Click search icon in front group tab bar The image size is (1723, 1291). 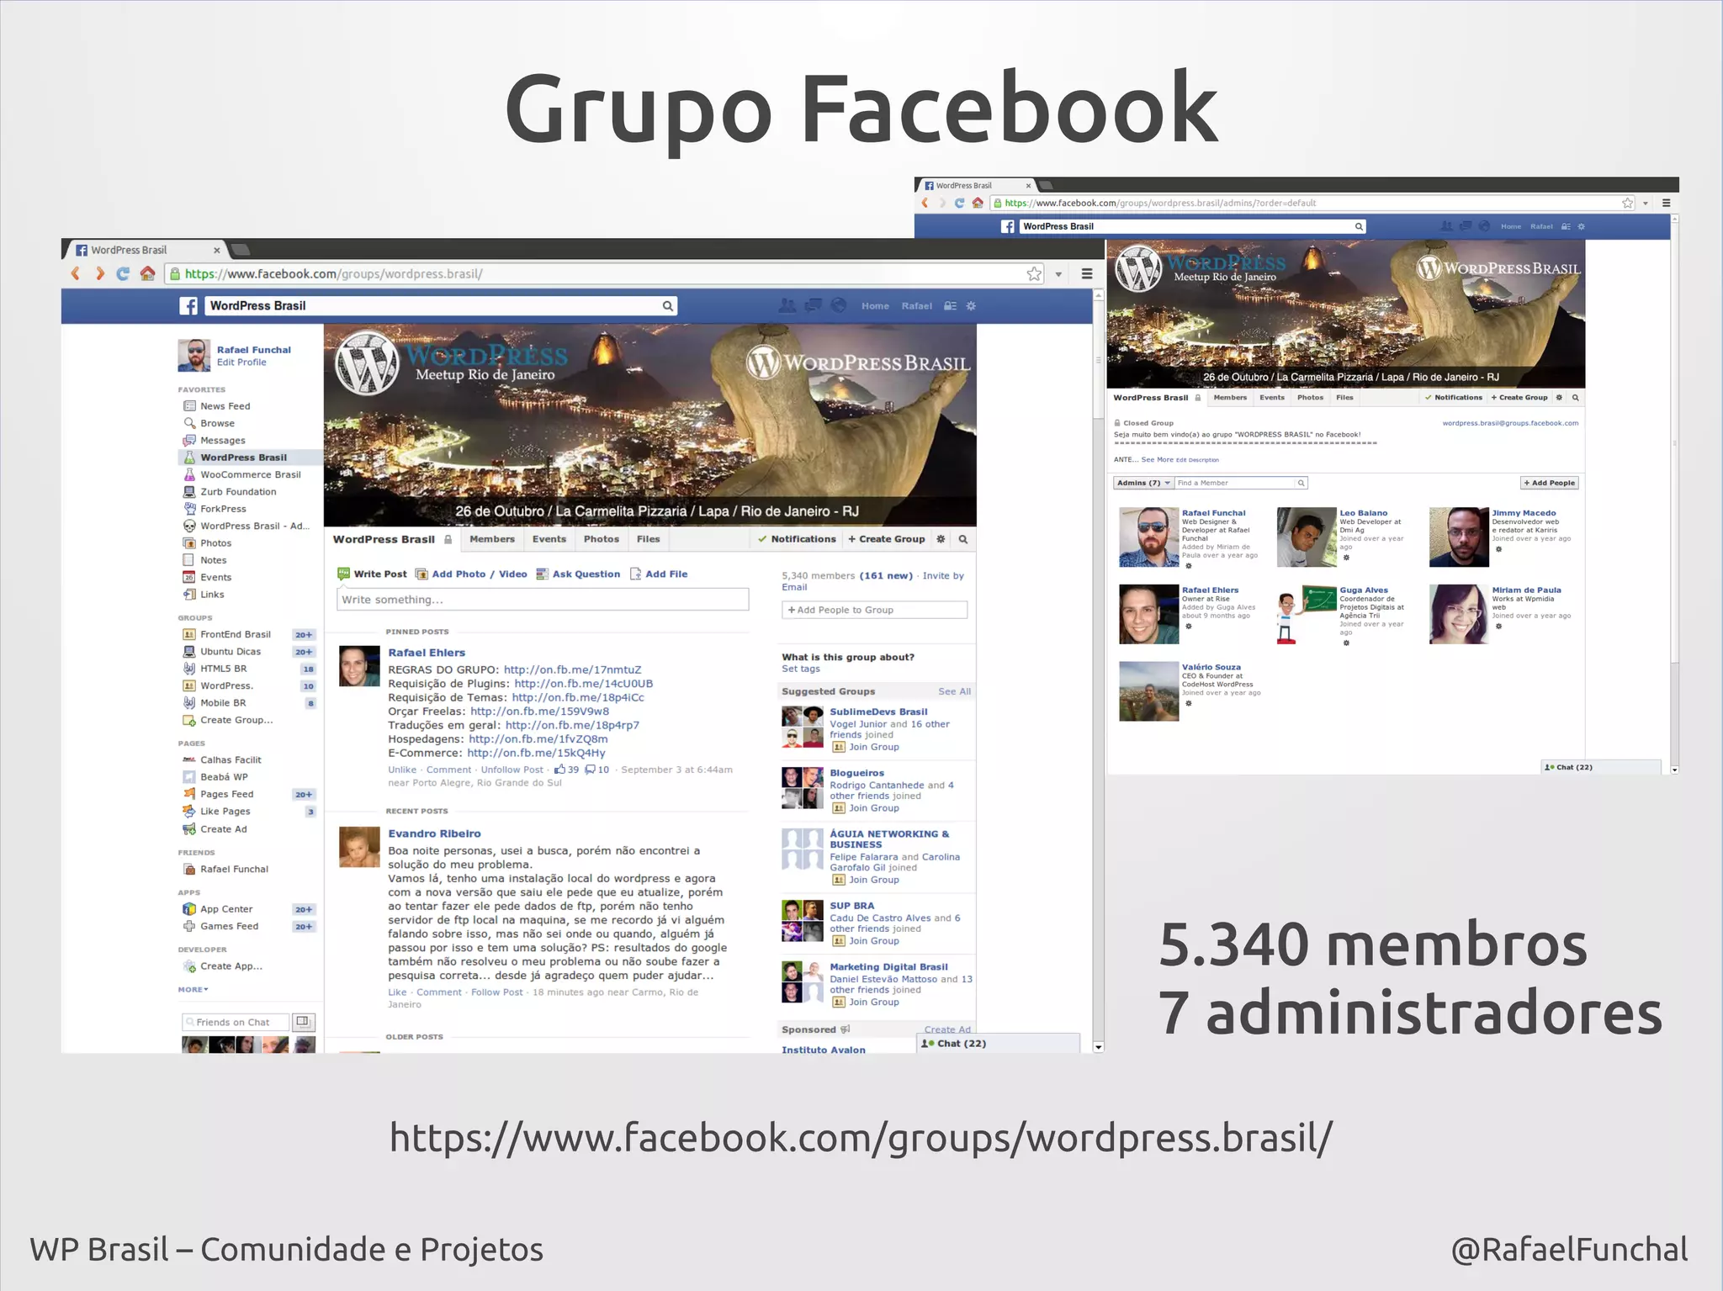point(963,539)
